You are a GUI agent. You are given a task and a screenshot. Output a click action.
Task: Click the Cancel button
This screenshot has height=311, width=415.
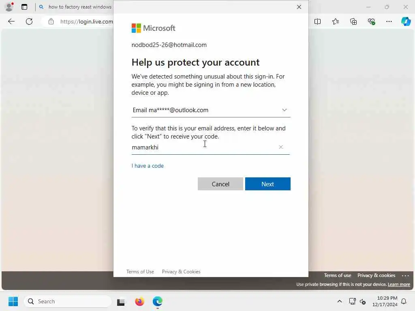tap(220, 184)
